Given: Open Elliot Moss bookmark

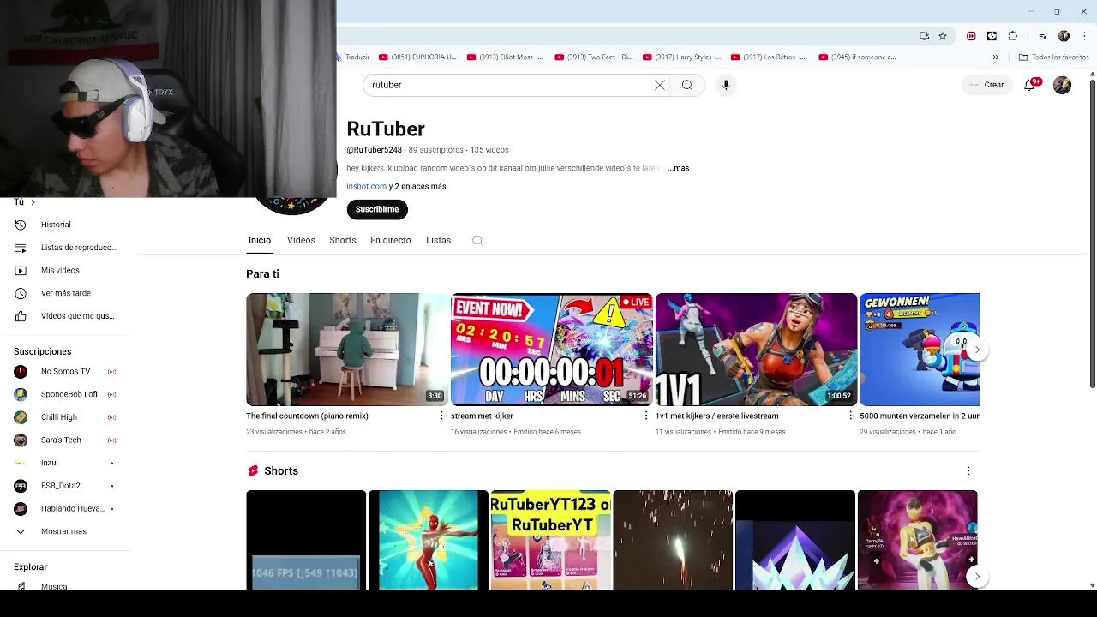Looking at the screenshot, I should 506,57.
